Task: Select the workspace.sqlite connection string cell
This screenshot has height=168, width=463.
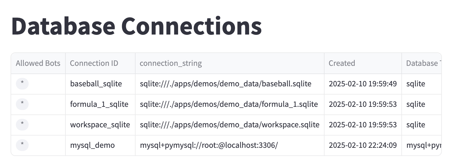Action: [230, 125]
